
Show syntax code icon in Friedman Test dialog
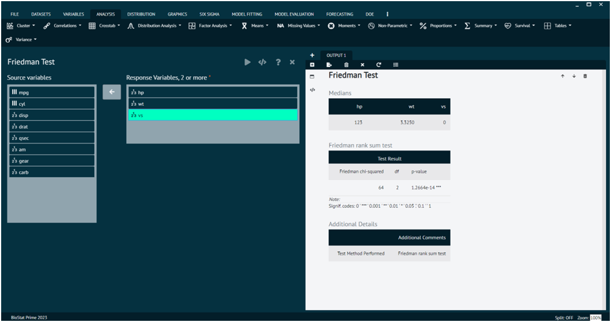coord(262,62)
